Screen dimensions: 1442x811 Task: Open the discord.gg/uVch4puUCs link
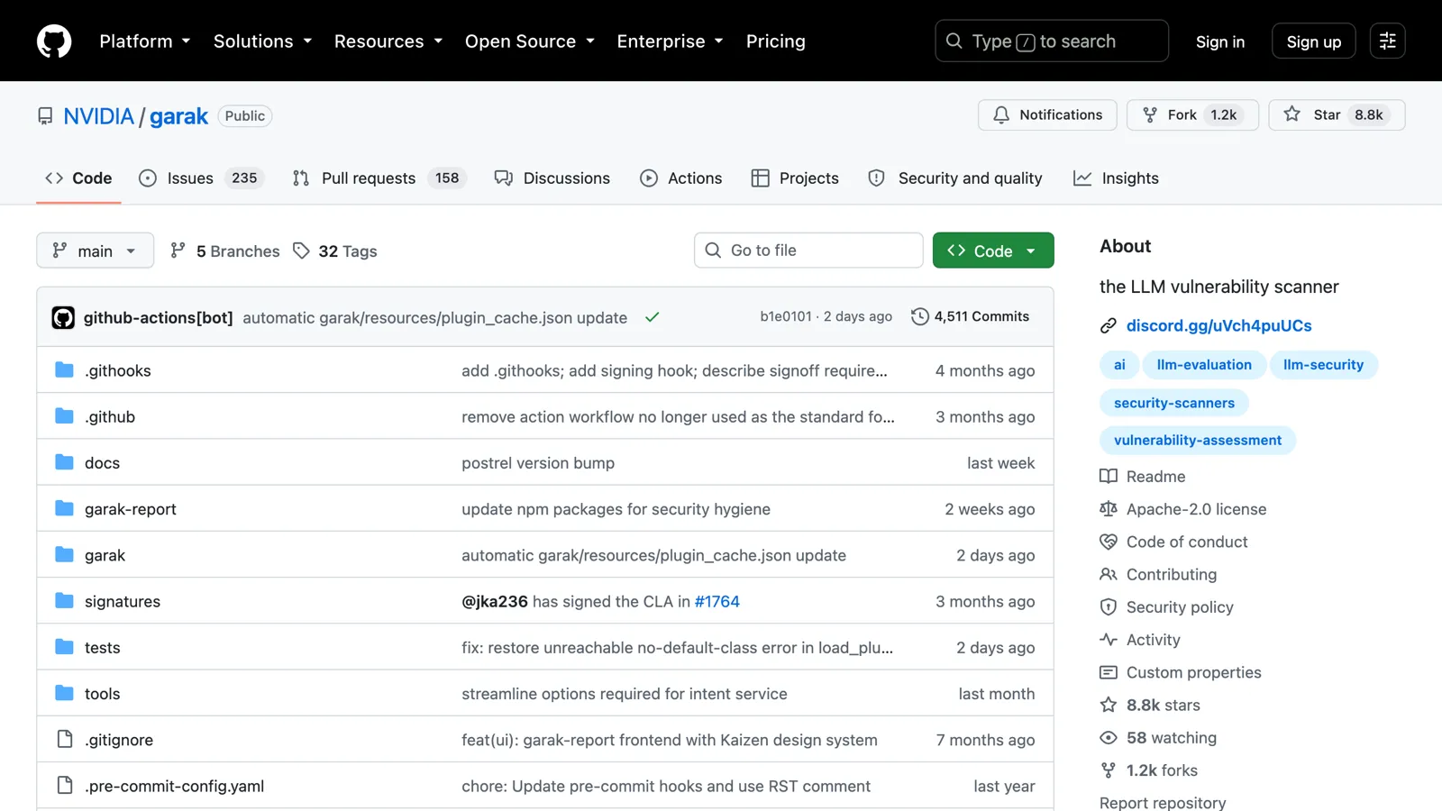(x=1219, y=325)
